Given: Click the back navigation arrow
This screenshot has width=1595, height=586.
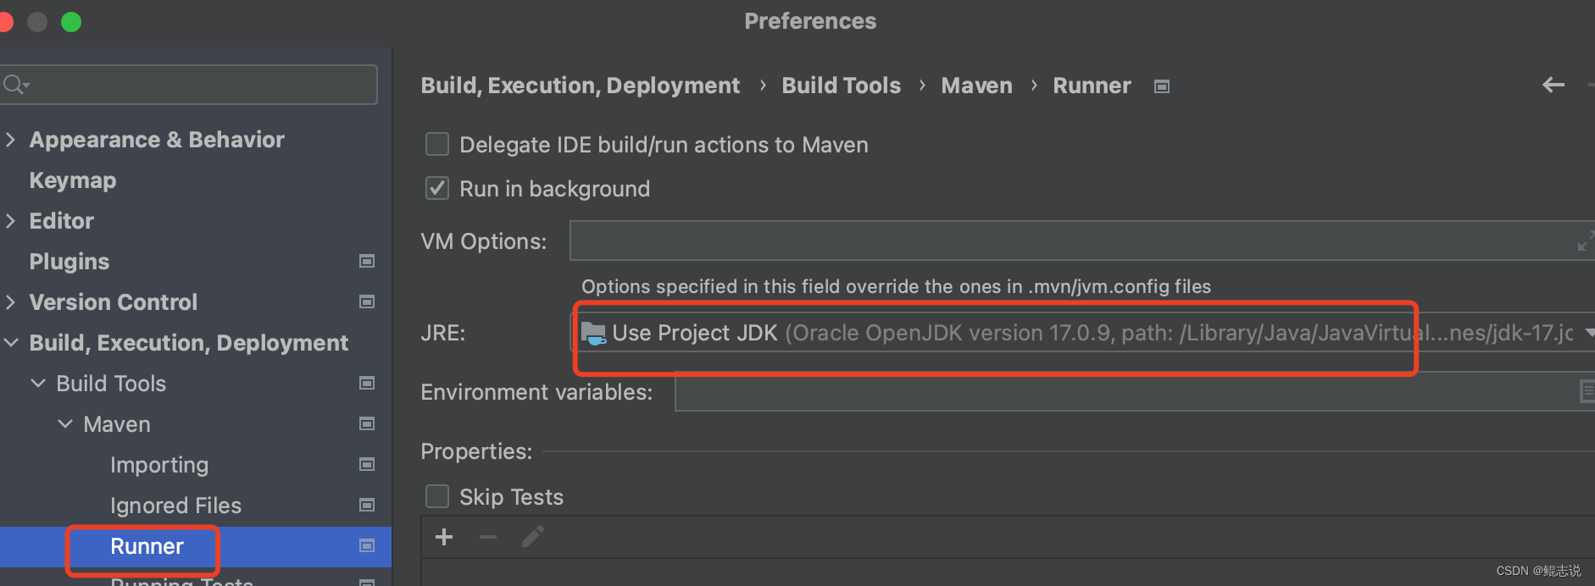Looking at the screenshot, I should pyautogui.click(x=1553, y=85).
